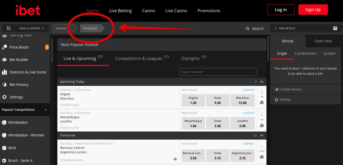Click the search magnifier icon

point(248,29)
